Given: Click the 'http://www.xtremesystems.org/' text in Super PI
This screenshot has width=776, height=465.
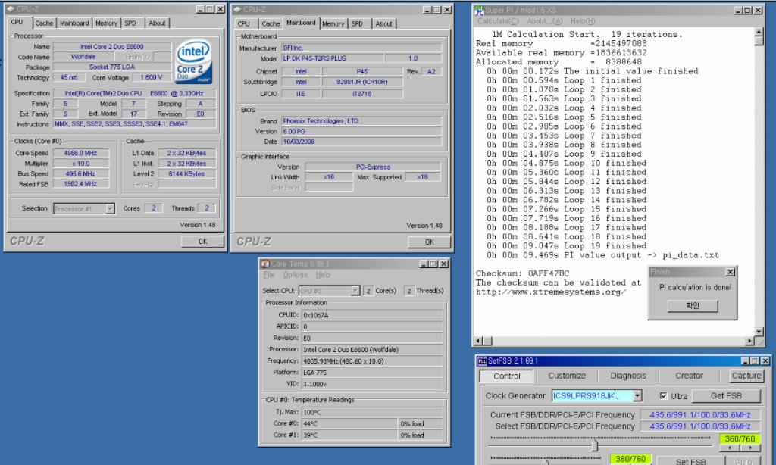Looking at the screenshot, I should (552, 292).
